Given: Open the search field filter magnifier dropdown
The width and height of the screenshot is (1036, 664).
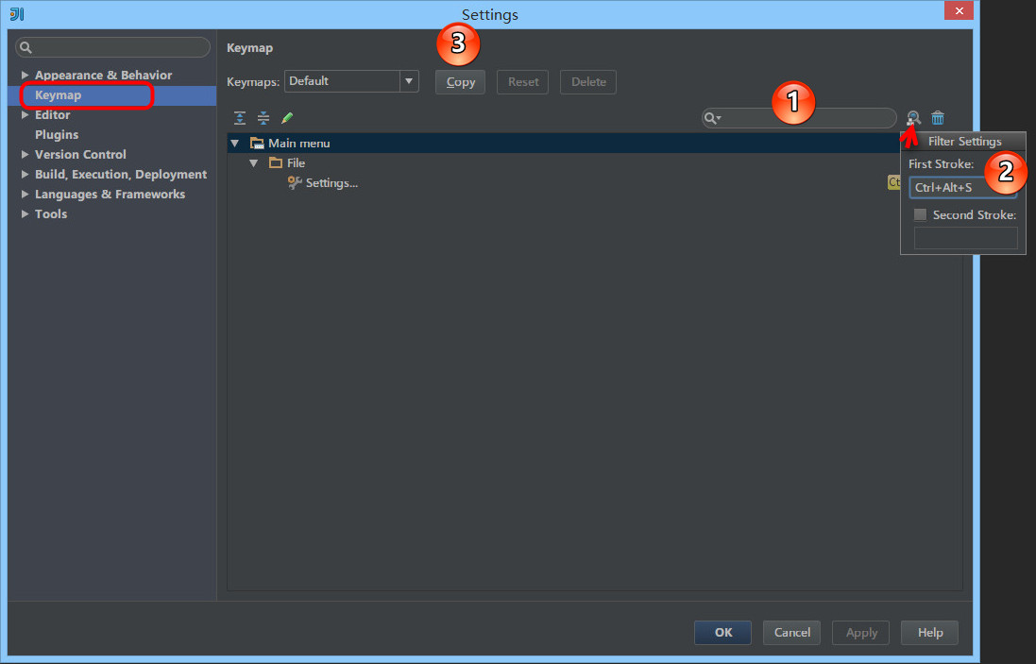Looking at the screenshot, I should point(713,117).
